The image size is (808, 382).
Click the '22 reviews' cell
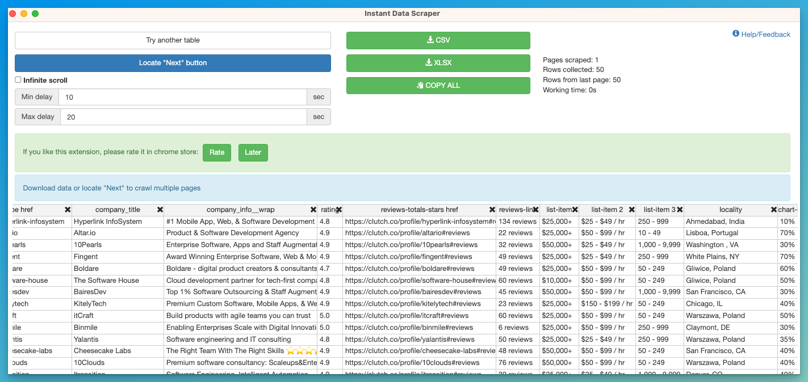pyautogui.click(x=518, y=233)
